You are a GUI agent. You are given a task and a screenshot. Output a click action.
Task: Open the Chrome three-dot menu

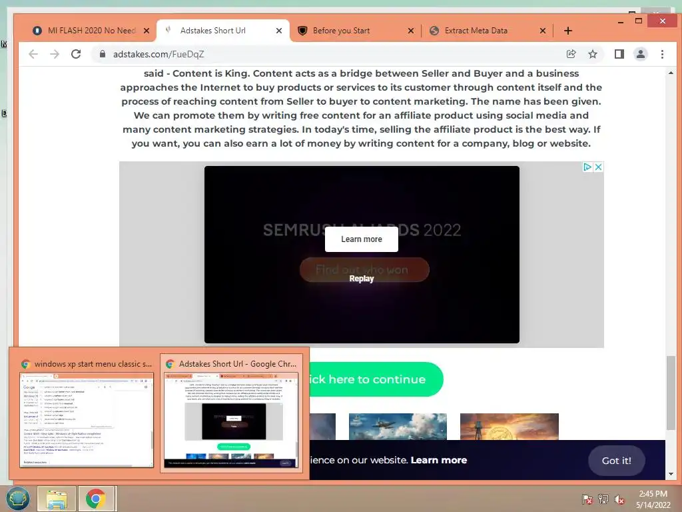click(662, 54)
